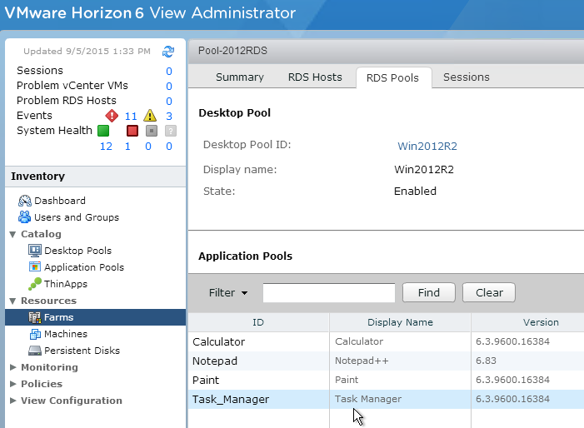The image size is (584, 428).
Task: Click the warning events count 3
Action: (x=169, y=116)
